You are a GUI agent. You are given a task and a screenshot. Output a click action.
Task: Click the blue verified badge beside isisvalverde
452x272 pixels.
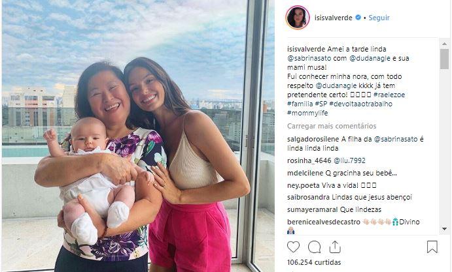coord(358,18)
